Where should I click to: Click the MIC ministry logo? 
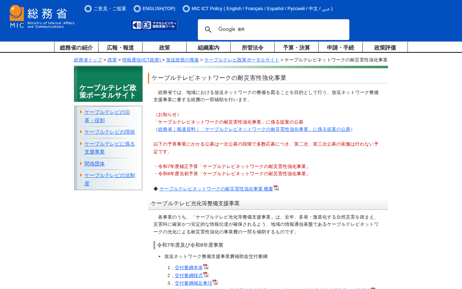[42, 17]
